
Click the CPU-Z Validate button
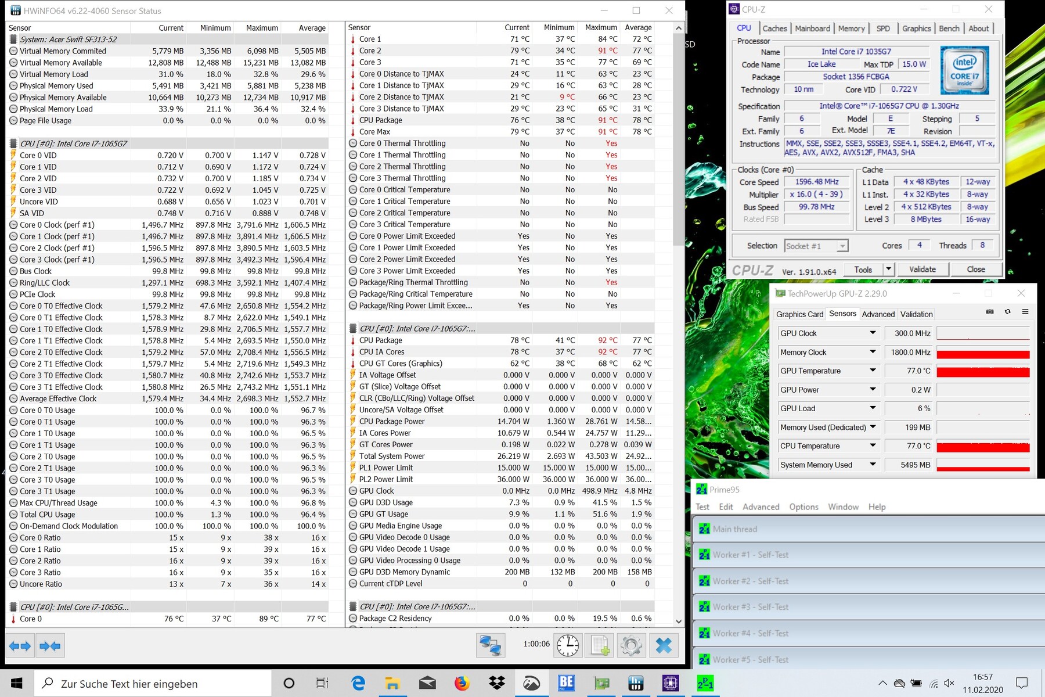pos(922,269)
